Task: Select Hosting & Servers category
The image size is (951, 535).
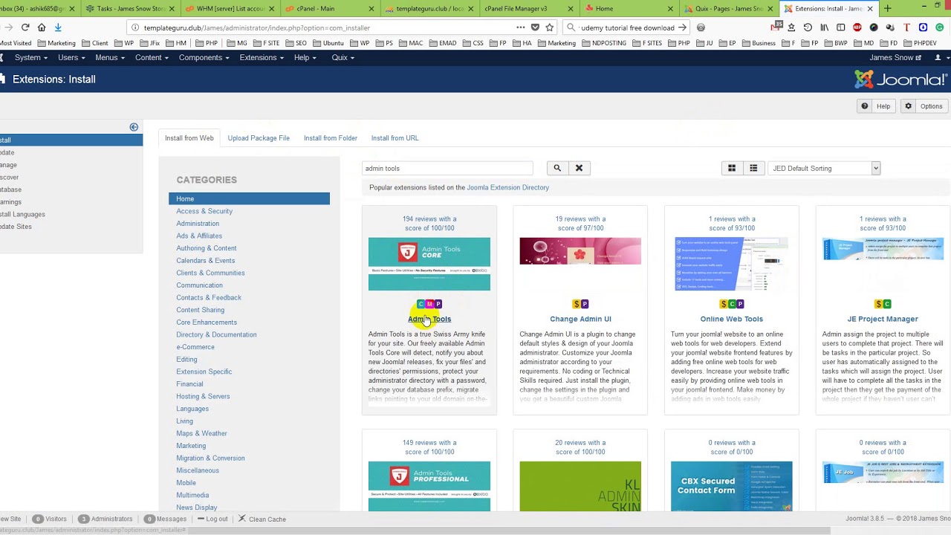Action: pyautogui.click(x=203, y=396)
